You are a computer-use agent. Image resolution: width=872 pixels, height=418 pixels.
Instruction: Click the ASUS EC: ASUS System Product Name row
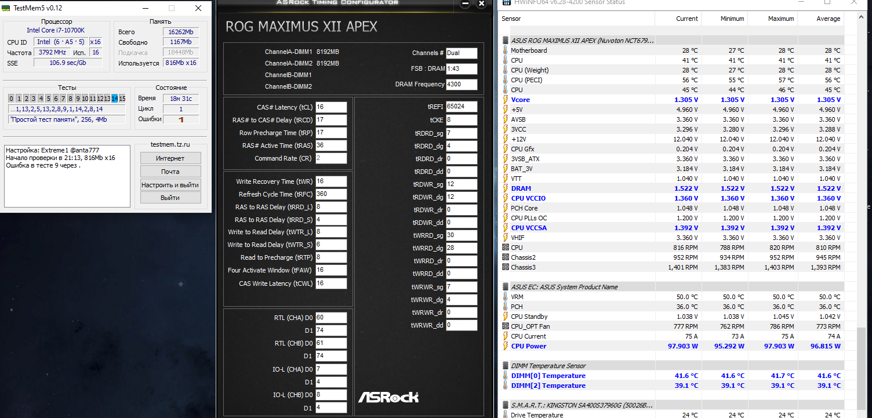(x=673, y=287)
